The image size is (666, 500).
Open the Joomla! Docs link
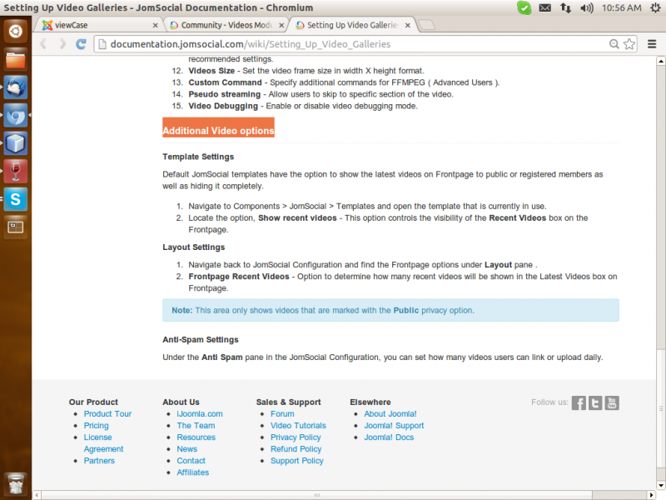[389, 437]
